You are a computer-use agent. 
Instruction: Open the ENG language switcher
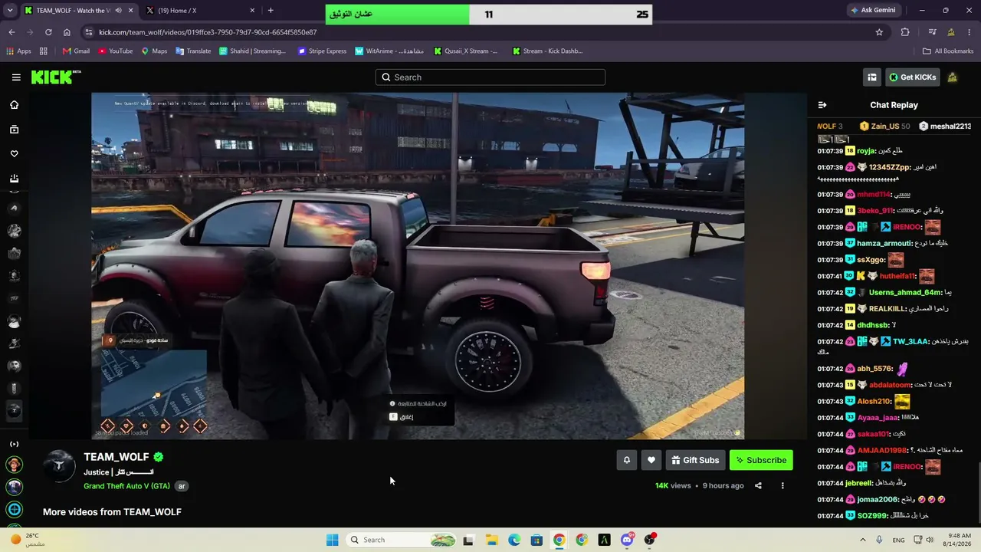(x=899, y=540)
